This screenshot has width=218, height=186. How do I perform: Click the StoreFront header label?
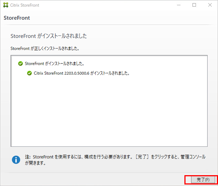point(17,18)
